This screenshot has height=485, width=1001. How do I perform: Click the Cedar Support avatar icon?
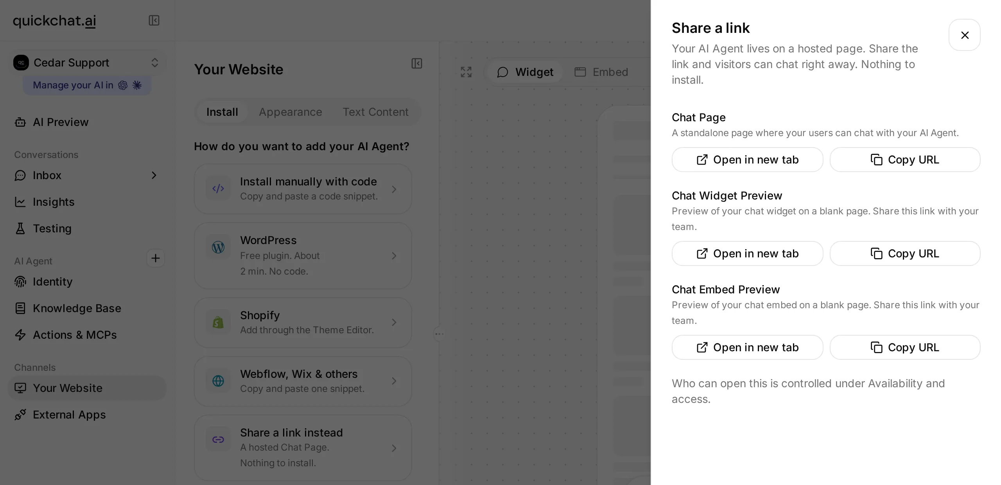point(21,63)
